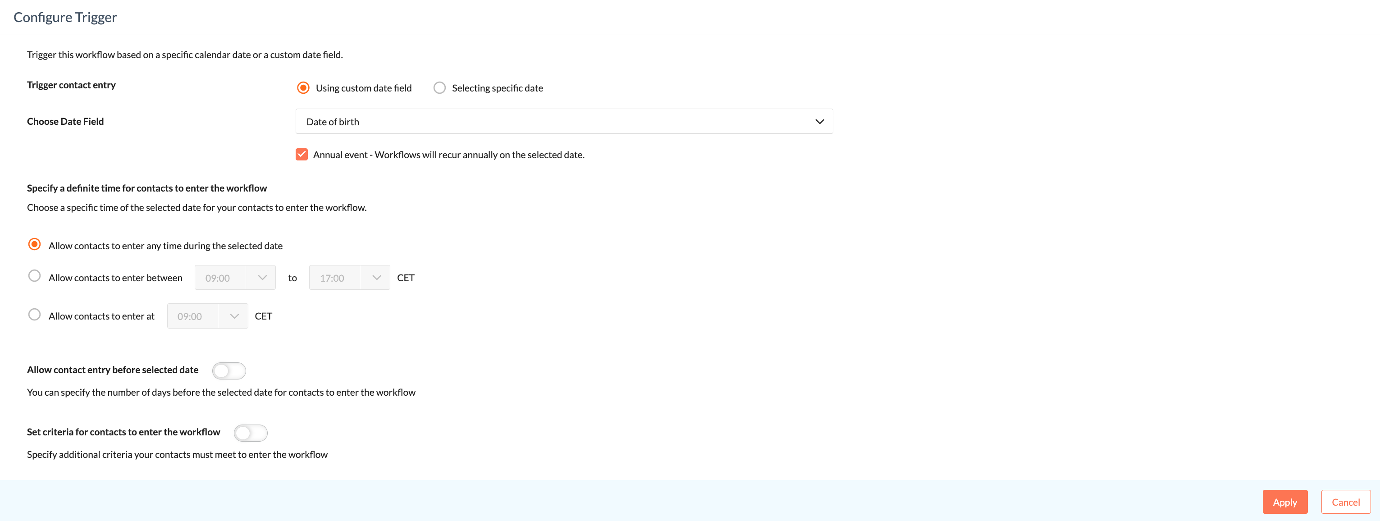Choose 'Allow contacts to enter at' radio
Viewport: 1380px width, 521px height.
click(x=34, y=315)
